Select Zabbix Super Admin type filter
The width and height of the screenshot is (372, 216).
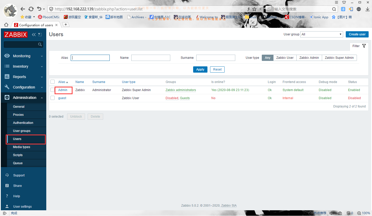pyautogui.click(x=339, y=58)
